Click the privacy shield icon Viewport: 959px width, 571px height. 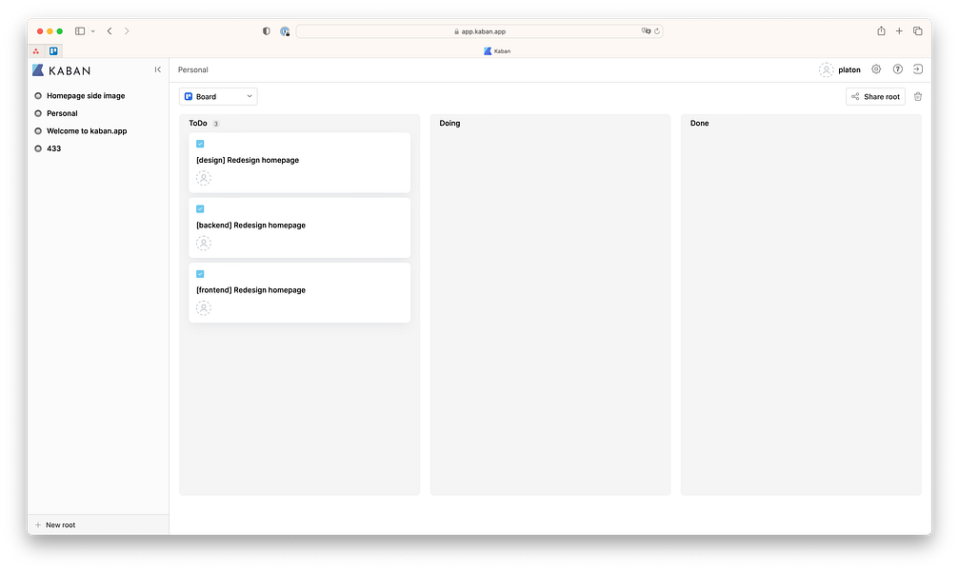pos(266,31)
